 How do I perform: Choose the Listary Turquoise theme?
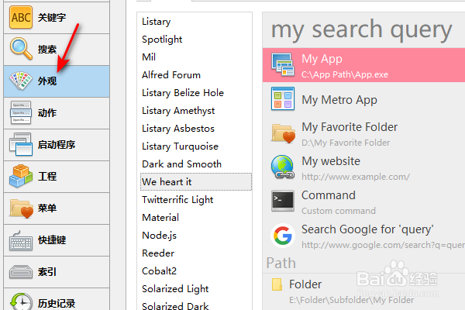click(196, 146)
